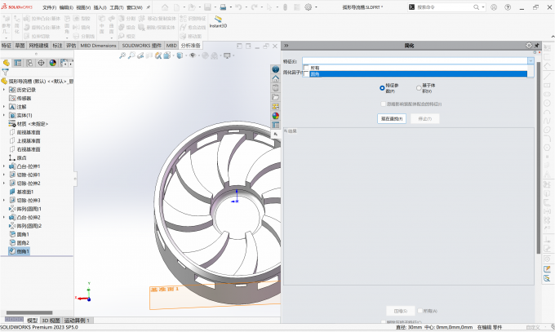
Task: Expand the 切除-拉伸2 feature node
Action: click(4, 184)
